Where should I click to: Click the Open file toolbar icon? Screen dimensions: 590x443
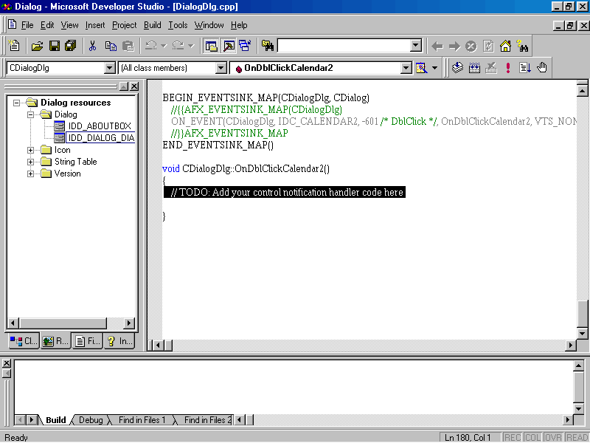[37, 46]
